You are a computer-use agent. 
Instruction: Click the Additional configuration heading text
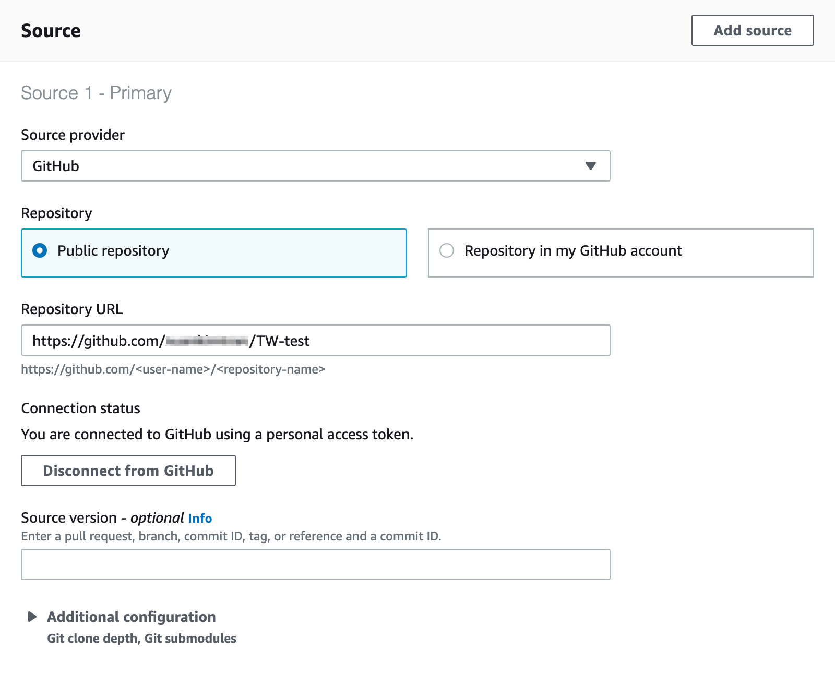coord(132,617)
